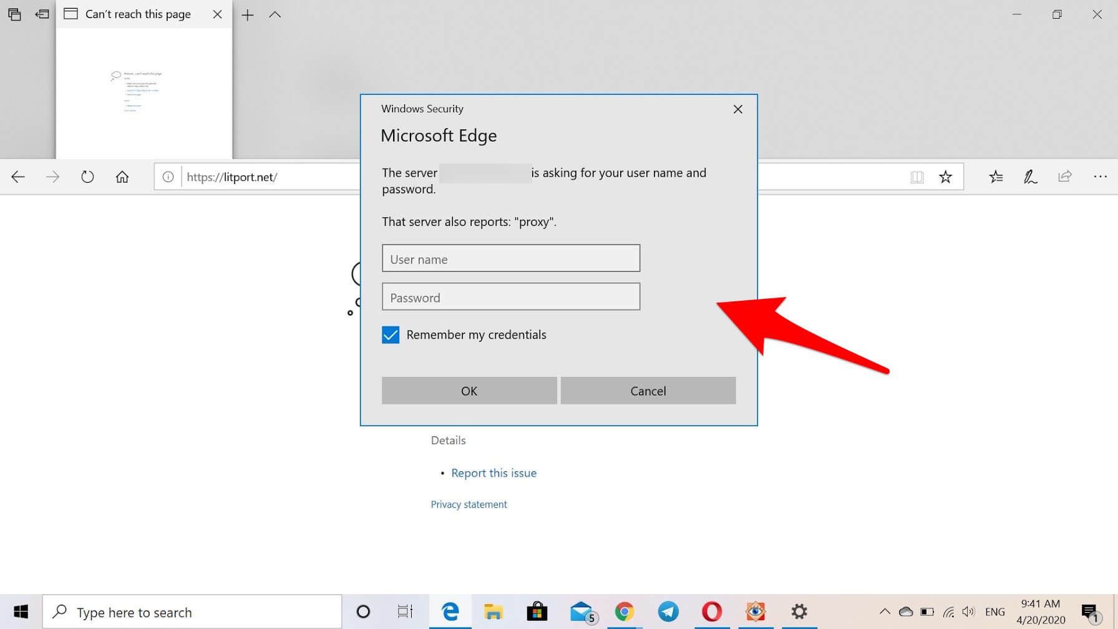This screenshot has width=1118, height=629.
Task: Open Reading view icon
Action: tap(916, 177)
